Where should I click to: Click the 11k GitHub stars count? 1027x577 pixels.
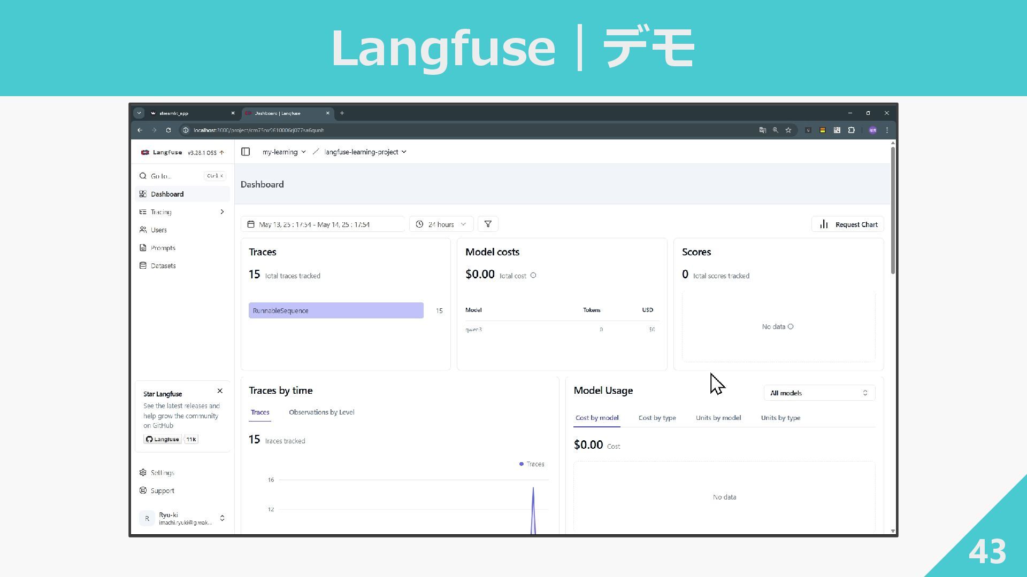191,439
